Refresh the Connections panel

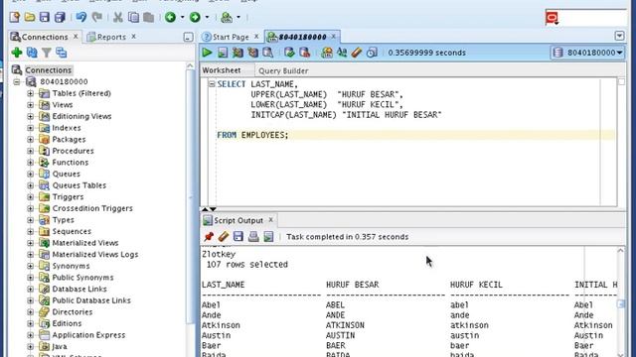point(32,53)
